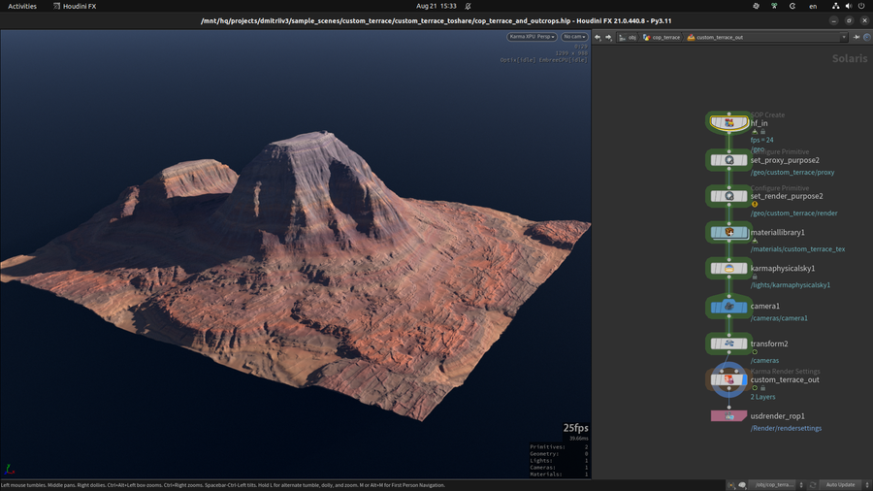Open the Activities overview
Viewport: 873px width, 491px height.
21,6
